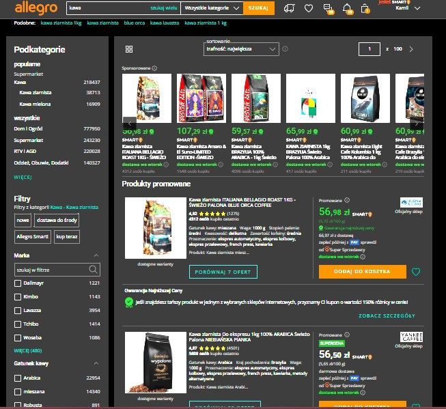Go to next results page arrow
The height and width of the screenshot is (409, 446).
pos(411,49)
